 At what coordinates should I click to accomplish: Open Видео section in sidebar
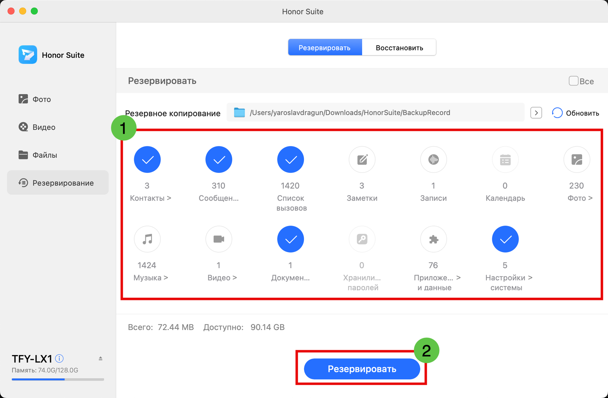(58, 127)
